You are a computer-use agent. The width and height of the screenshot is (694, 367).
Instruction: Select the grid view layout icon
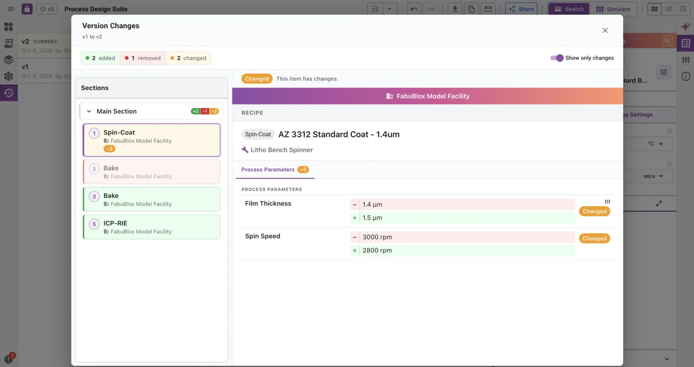coord(655,9)
